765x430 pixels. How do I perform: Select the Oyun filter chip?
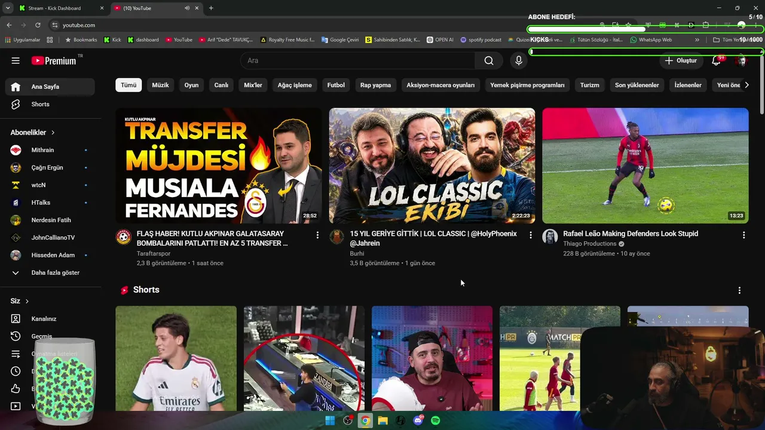click(x=191, y=85)
